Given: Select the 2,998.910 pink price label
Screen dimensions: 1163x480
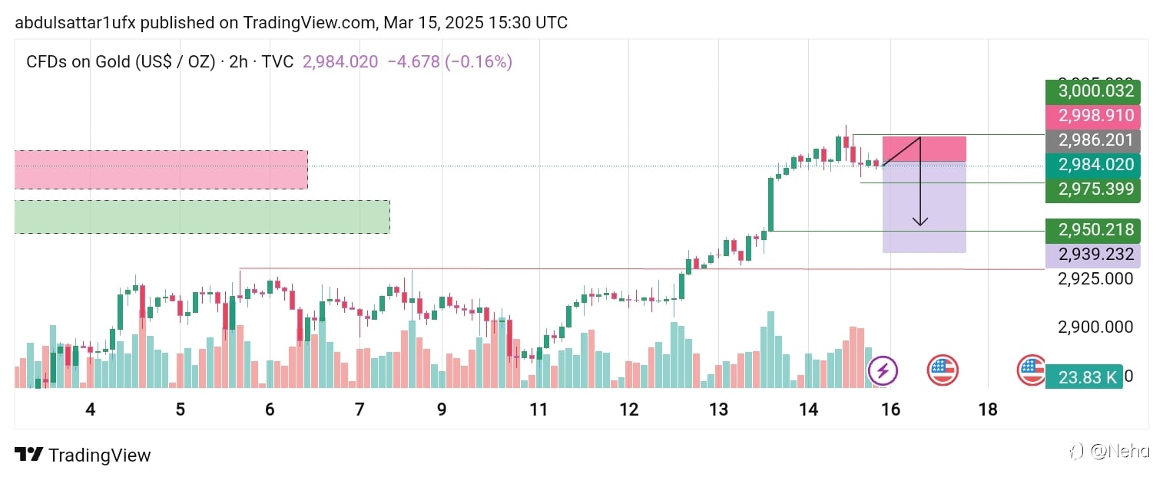Looking at the screenshot, I should [1093, 117].
